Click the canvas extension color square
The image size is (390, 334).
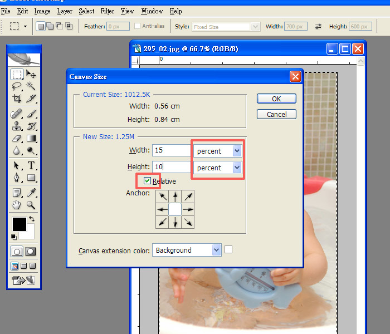(228, 250)
